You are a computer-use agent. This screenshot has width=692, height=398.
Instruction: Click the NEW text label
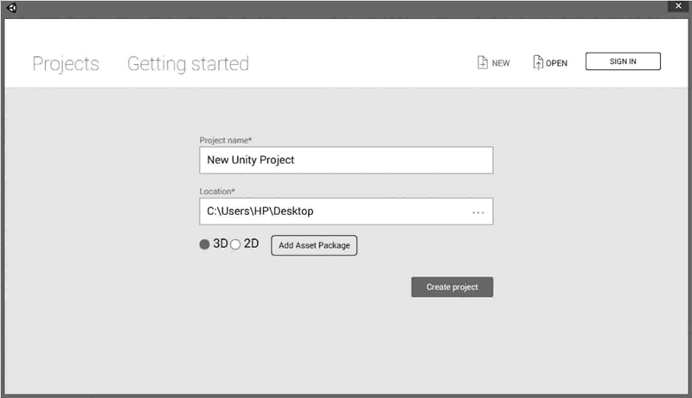pos(501,63)
